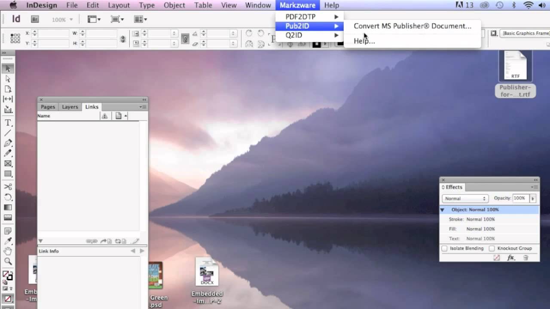The image size is (550, 309).
Task: Open the Q2ID submenu
Action: 309,35
